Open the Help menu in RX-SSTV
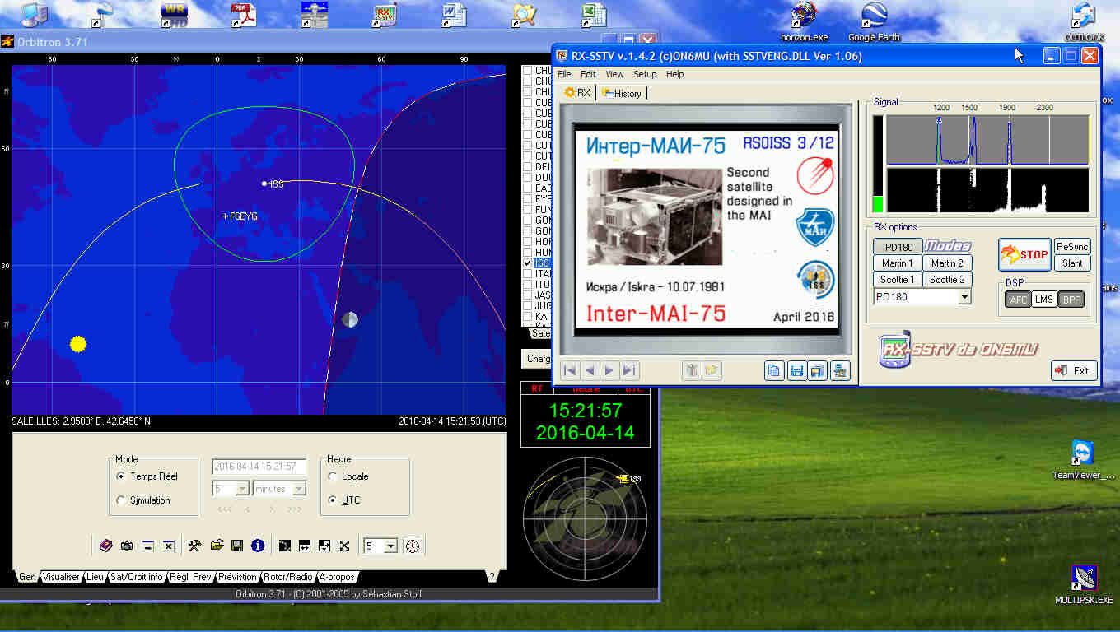 click(674, 74)
